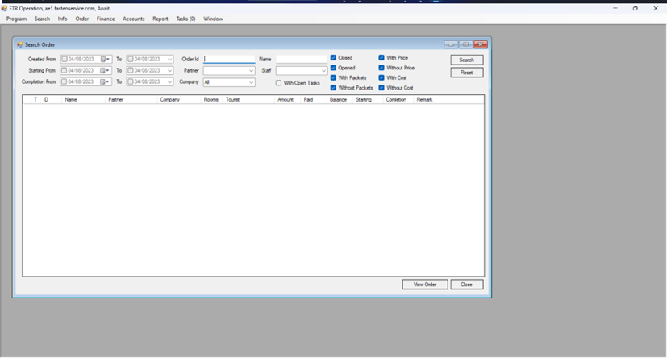The width and height of the screenshot is (667, 358).
Task: Uncheck the Closed checkbox
Action: click(x=333, y=58)
